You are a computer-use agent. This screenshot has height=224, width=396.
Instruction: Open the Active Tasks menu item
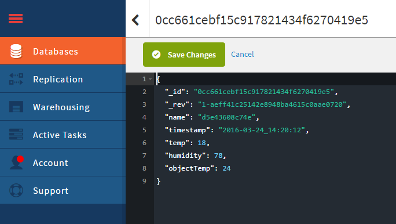tap(63, 135)
